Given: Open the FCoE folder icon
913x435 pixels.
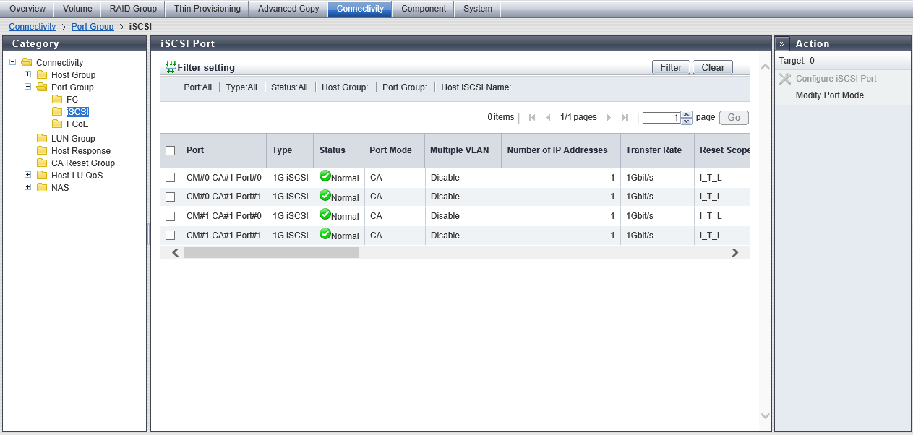Looking at the screenshot, I should click(x=57, y=124).
